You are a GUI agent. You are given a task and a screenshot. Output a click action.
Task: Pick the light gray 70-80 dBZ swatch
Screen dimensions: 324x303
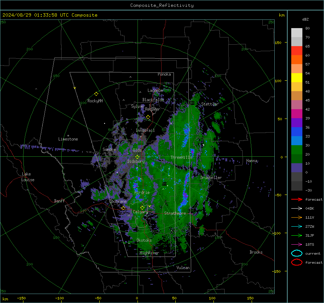297,33
